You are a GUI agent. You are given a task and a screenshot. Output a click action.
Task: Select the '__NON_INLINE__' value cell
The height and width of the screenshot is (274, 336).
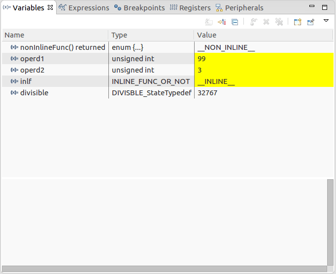pos(264,47)
